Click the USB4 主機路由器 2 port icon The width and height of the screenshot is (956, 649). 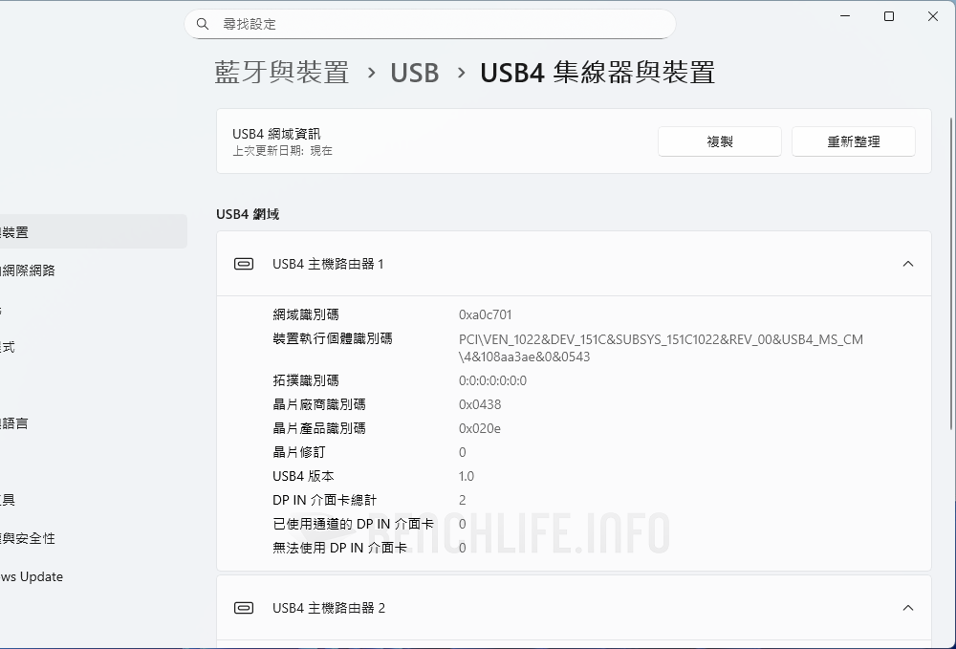(244, 608)
